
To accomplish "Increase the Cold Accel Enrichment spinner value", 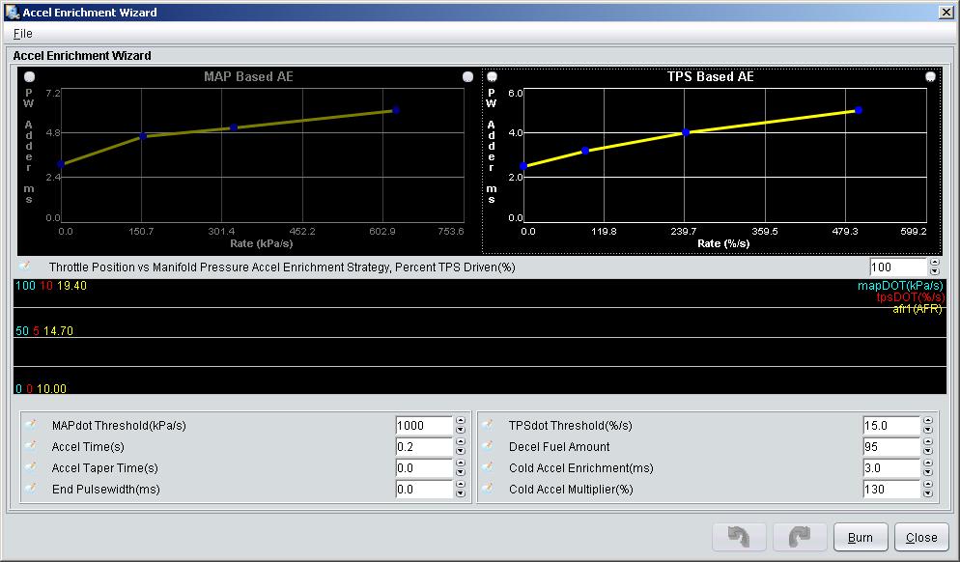I will click(928, 464).
